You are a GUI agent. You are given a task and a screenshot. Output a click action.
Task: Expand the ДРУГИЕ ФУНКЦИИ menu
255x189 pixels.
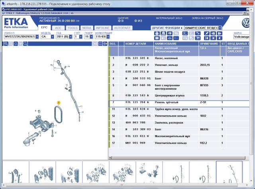pos(167,28)
